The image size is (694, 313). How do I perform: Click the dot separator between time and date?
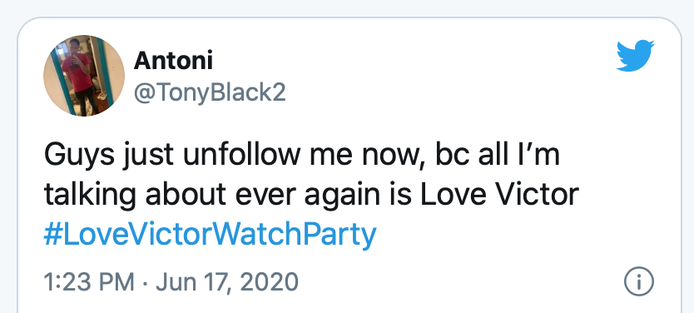point(145,282)
